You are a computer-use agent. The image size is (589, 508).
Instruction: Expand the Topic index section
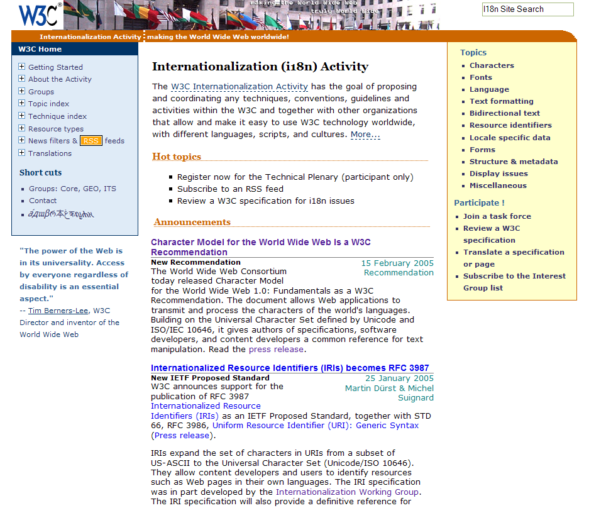pyautogui.click(x=22, y=103)
